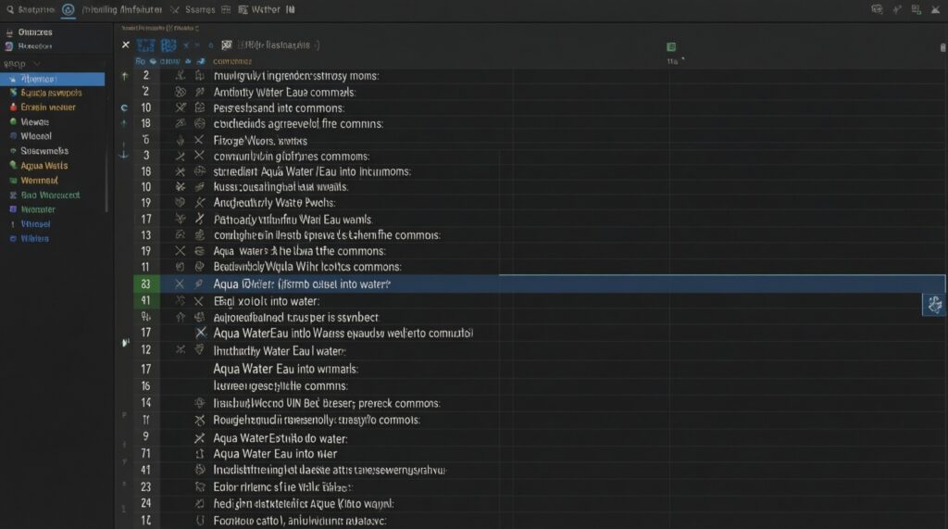This screenshot has width=948, height=529.
Task: Click the blue hand icon at right edge
Action: [933, 304]
